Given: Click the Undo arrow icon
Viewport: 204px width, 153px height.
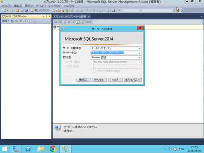Looking at the screenshot, I should 87,10.
